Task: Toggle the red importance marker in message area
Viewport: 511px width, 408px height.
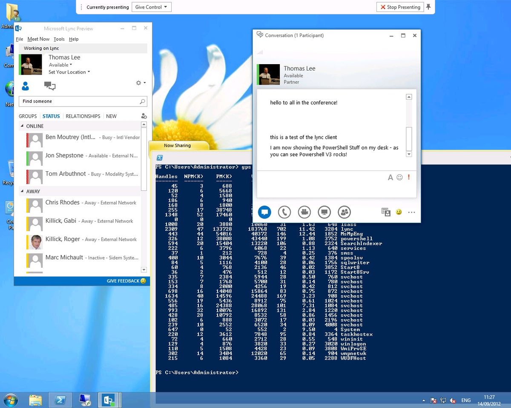Action: coord(408,177)
